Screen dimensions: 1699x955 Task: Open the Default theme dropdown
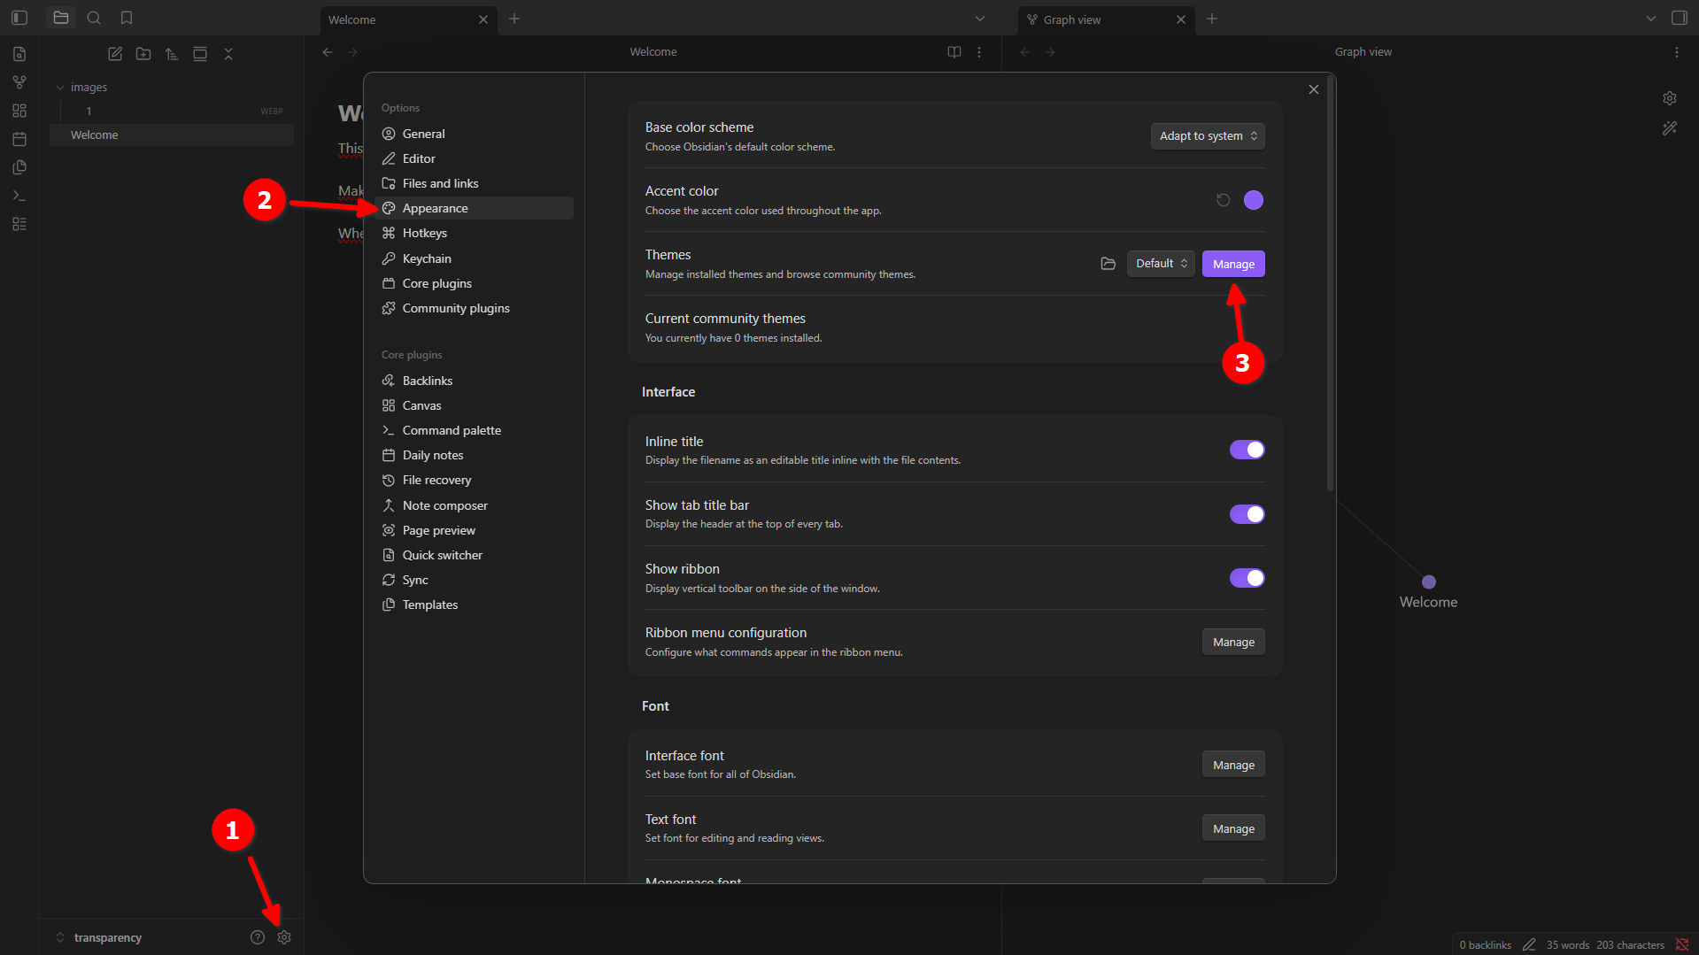click(x=1161, y=264)
